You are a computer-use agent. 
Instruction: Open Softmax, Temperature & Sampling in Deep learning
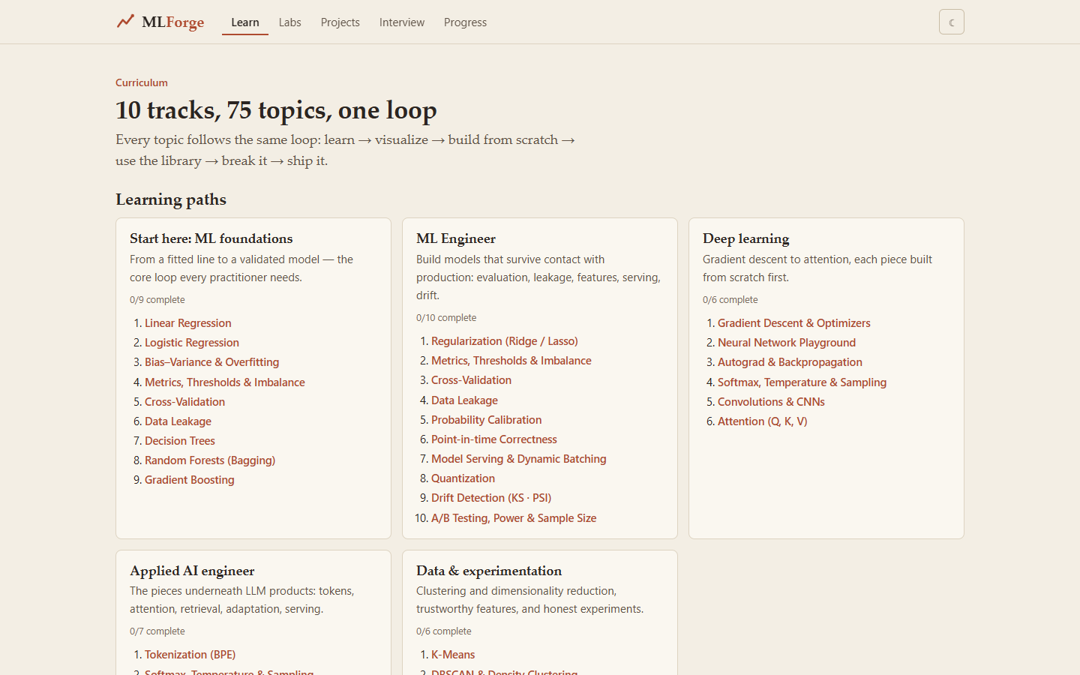802,382
